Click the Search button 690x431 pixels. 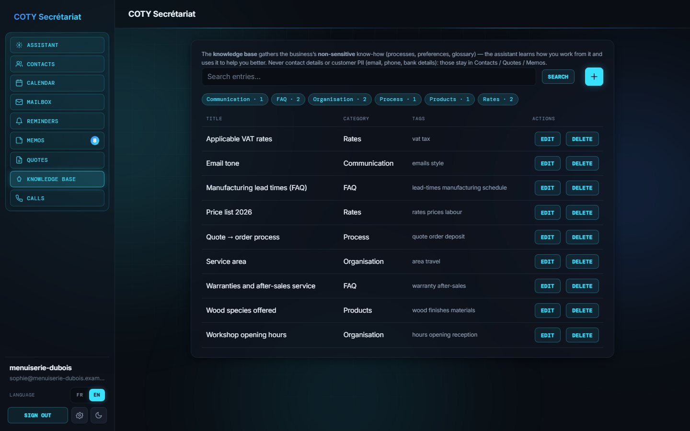558,77
